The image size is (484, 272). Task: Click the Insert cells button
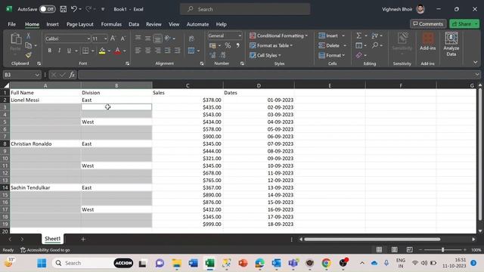pos(328,36)
